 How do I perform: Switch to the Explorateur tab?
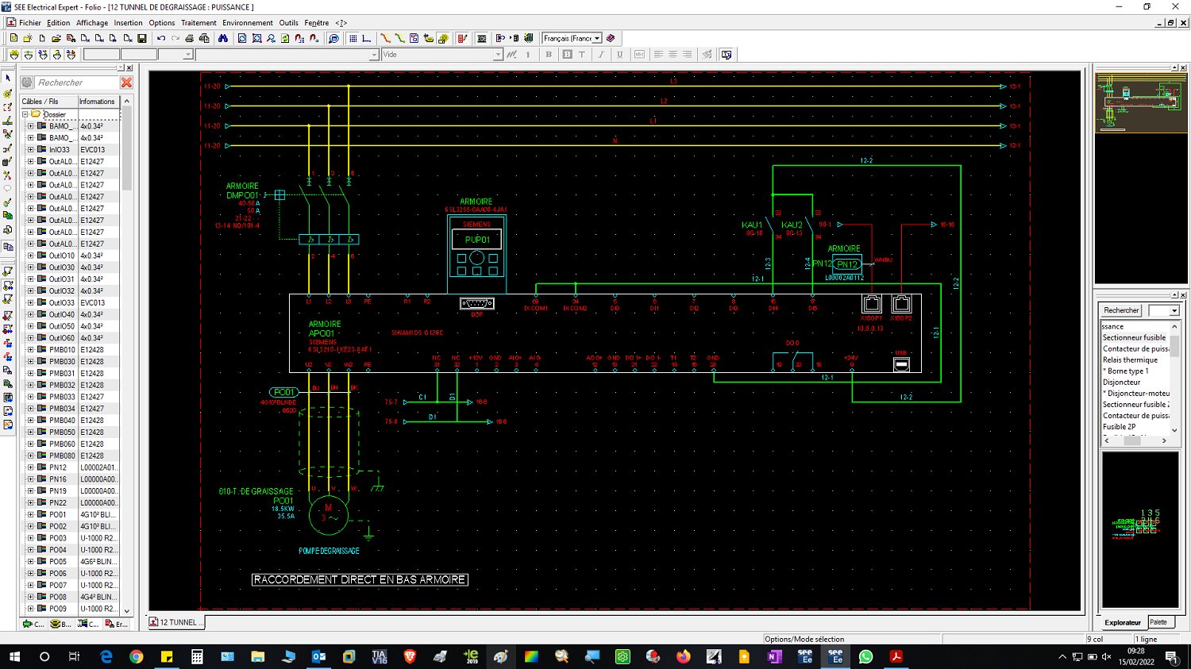(x=1123, y=622)
